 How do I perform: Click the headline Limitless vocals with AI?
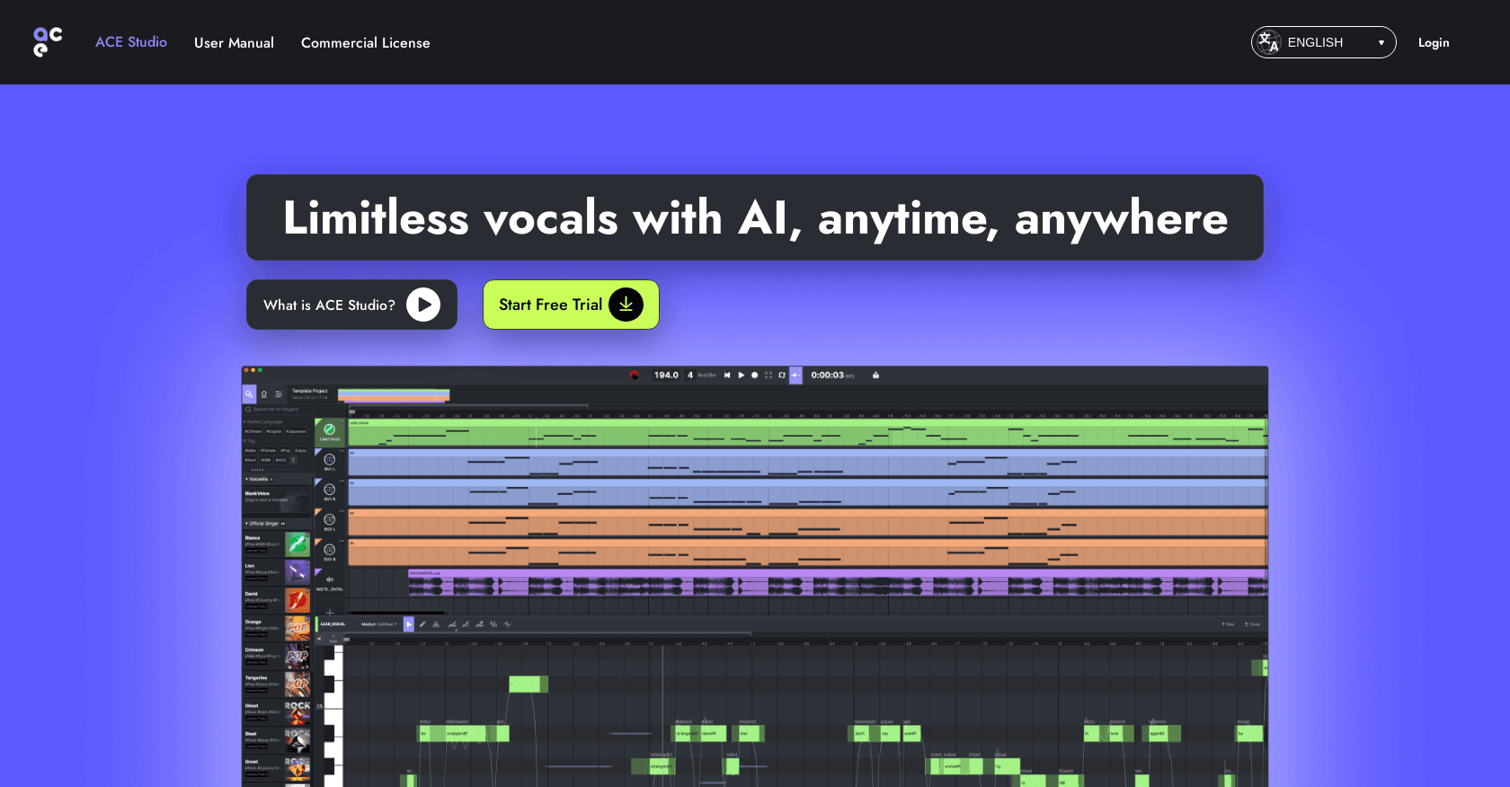point(755,217)
